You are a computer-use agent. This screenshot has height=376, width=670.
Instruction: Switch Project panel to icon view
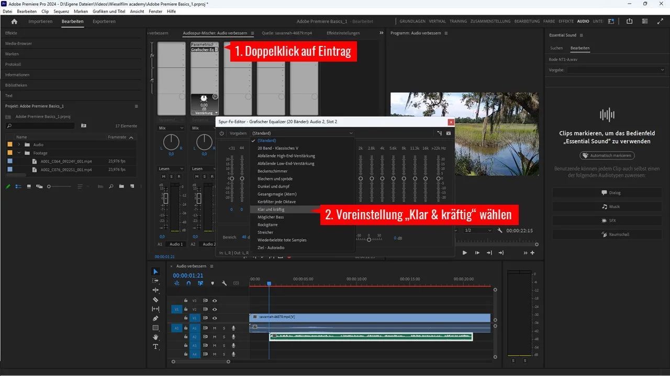click(x=29, y=186)
